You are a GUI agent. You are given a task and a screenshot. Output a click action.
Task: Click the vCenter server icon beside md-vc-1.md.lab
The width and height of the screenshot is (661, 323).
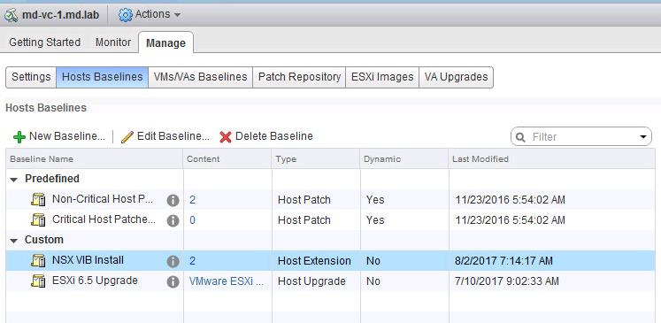[11, 15]
